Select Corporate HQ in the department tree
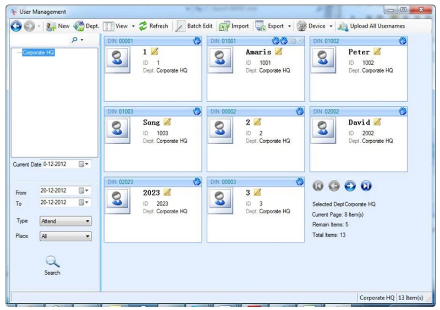 [x=38, y=52]
